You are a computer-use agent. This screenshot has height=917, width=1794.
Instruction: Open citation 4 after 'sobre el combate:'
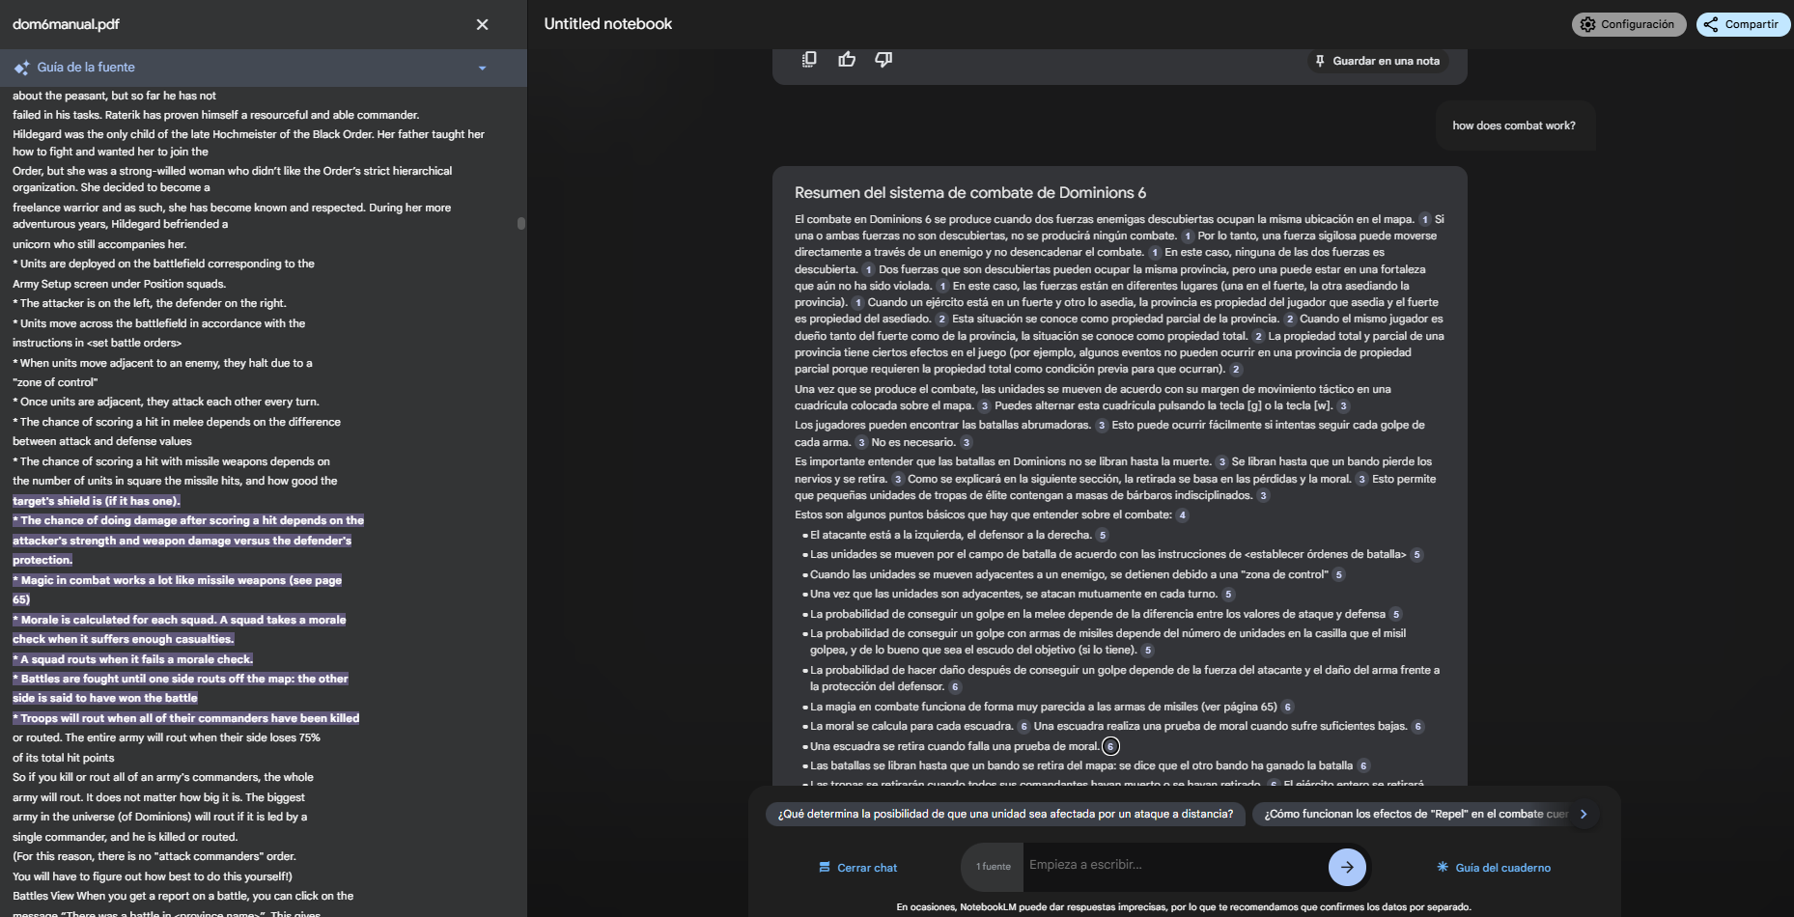click(x=1182, y=515)
